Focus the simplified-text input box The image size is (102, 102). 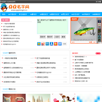[x=53, y=26]
